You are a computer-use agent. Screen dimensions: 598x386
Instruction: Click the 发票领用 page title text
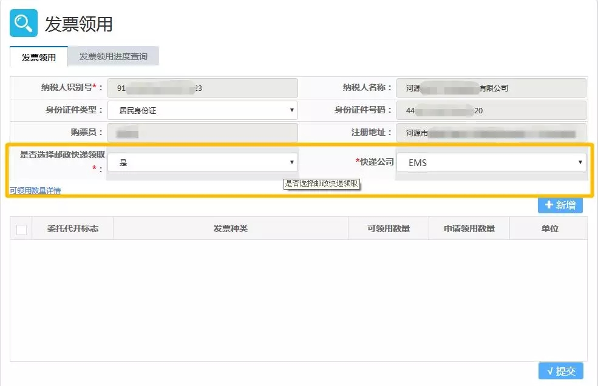pos(78,24)
